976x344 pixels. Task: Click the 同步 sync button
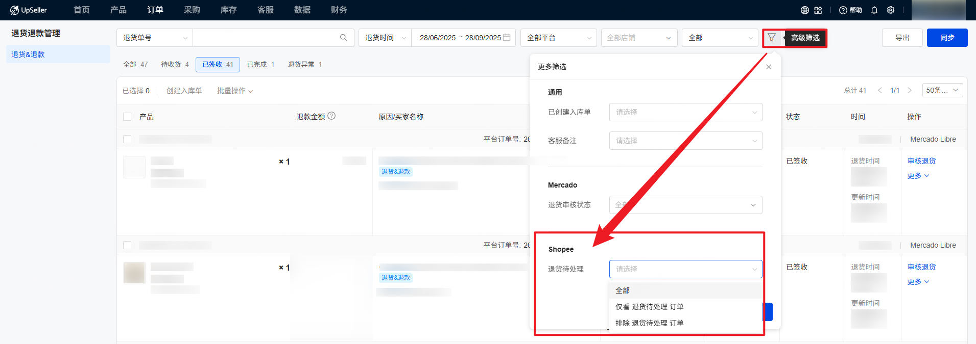point(947,38)
